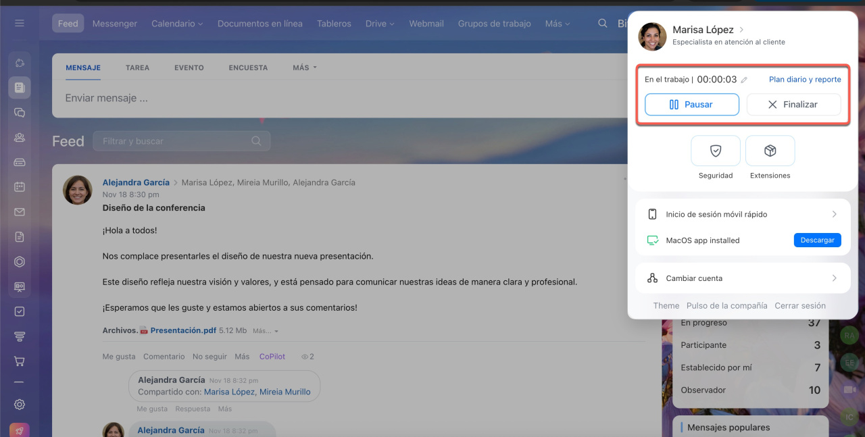
Task: Click the search magnifier in top bar
Action: point(602,24)
